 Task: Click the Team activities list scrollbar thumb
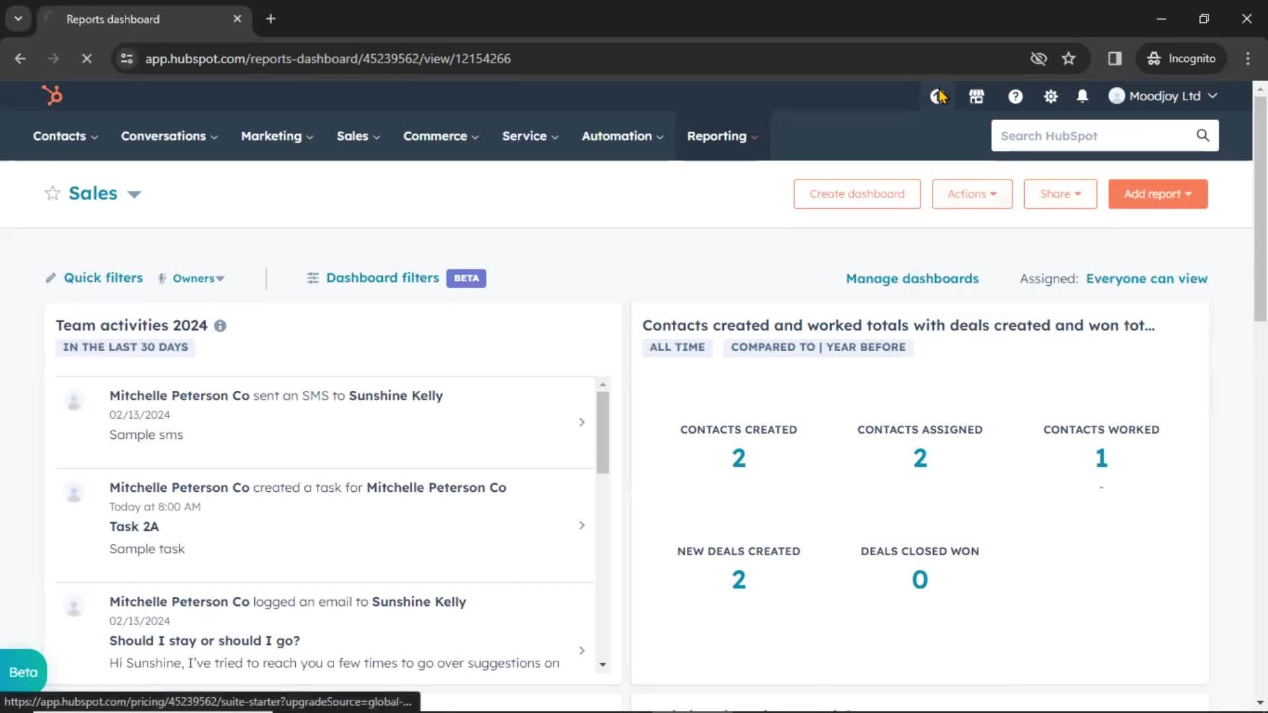[x=602, y=432]
